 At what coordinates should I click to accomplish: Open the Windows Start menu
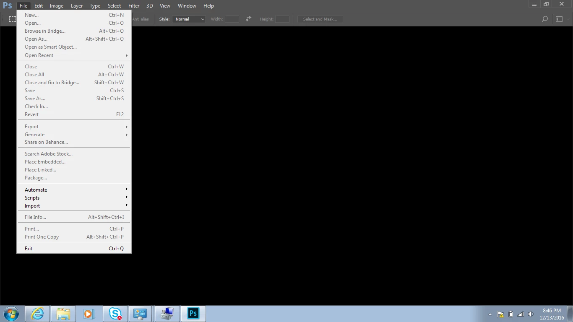[11, 314]
